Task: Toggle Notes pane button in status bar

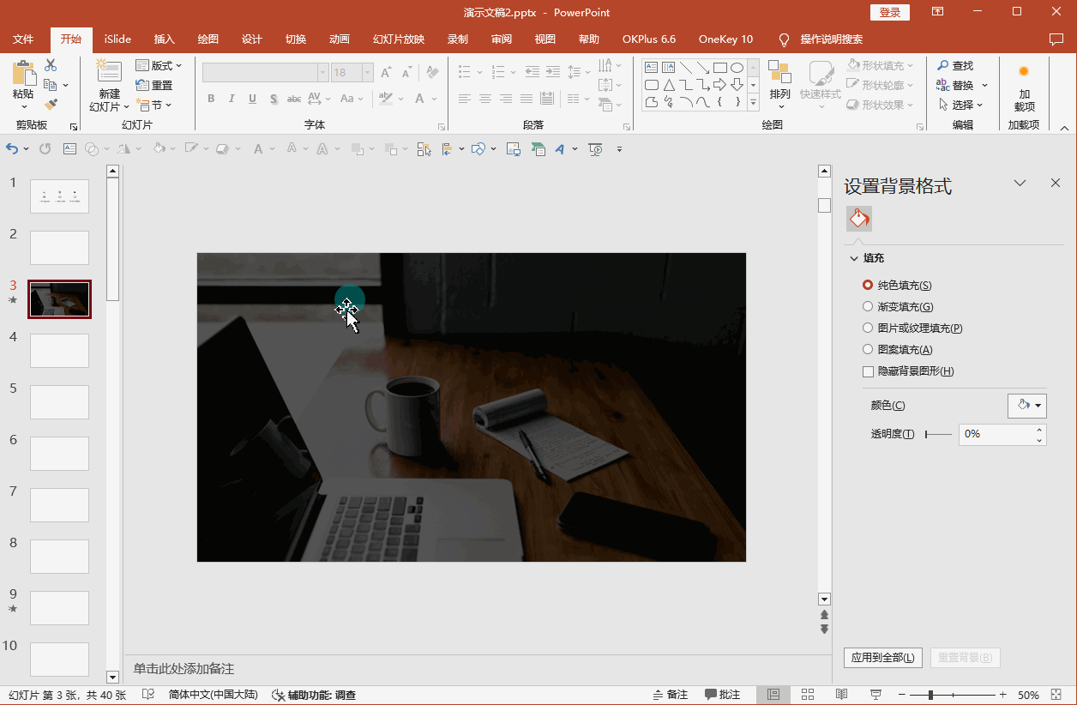Action: point(671,695)
